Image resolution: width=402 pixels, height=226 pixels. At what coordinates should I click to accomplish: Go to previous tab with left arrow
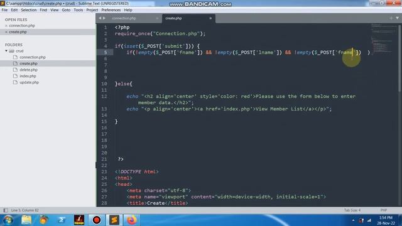point(100,18)
